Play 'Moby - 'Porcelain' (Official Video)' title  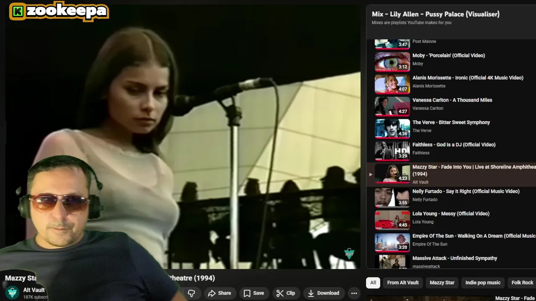pos(448,55)
